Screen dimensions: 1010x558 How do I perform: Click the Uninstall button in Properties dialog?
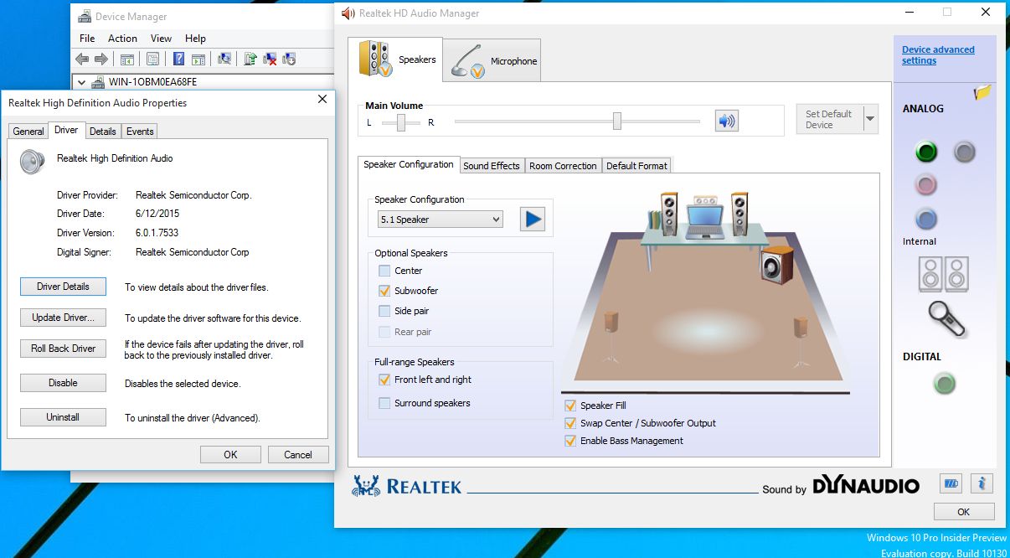tap(63, 417)
